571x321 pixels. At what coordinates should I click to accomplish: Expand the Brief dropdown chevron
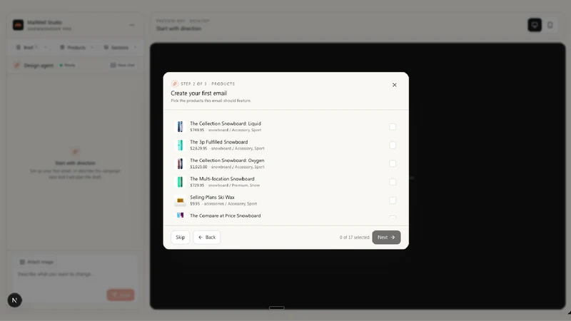pyautogui.click(x=46, y=47)
